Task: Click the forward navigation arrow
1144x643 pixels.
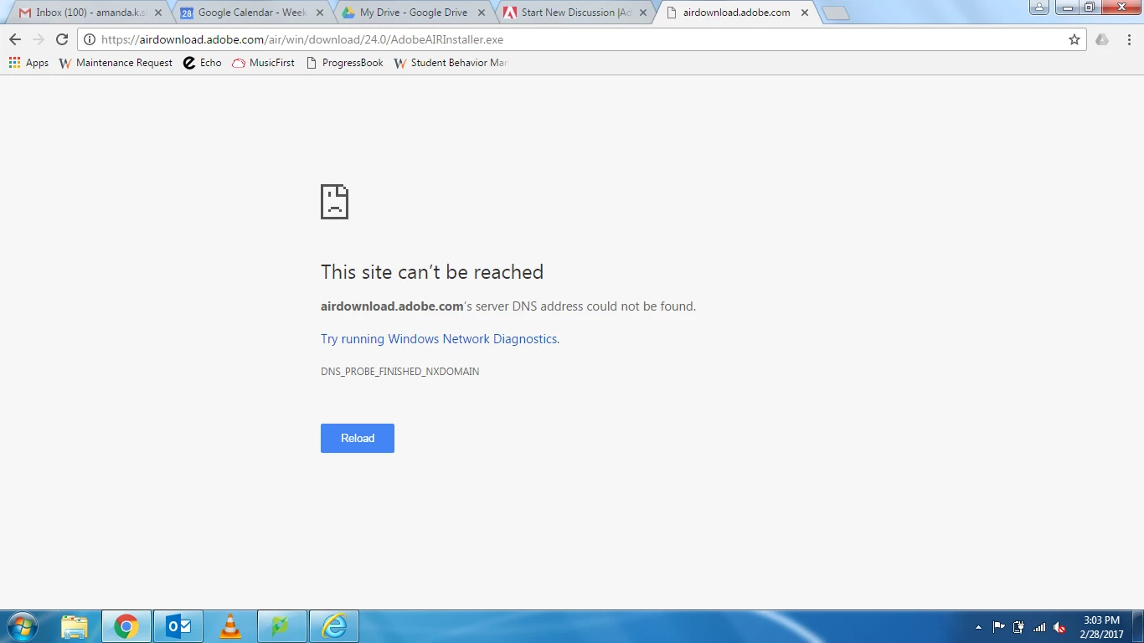Action: pos(39,39)
